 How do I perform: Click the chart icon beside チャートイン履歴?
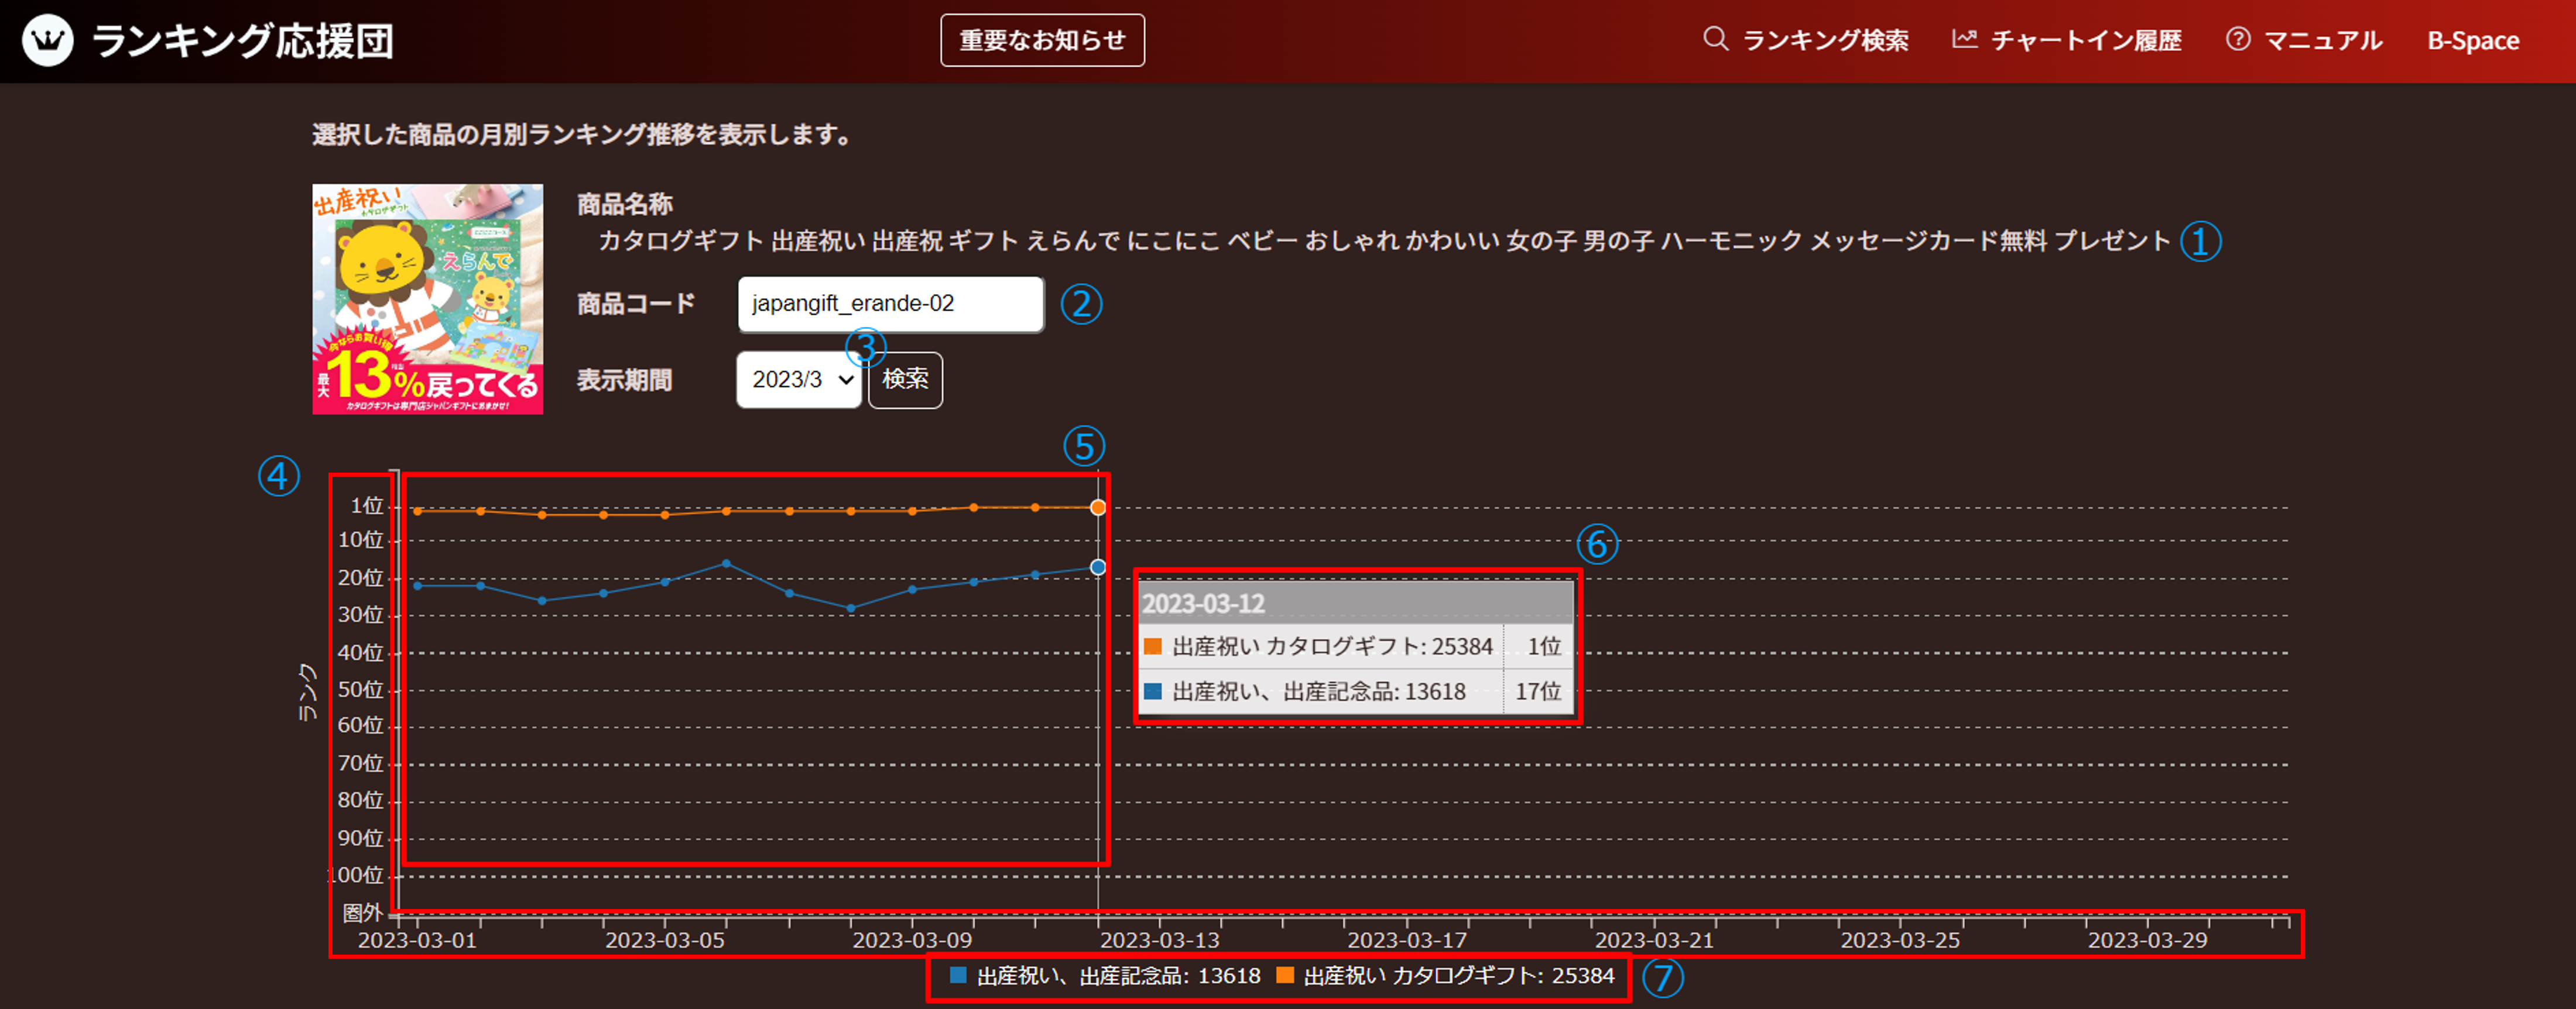(x=1964, y=39)
